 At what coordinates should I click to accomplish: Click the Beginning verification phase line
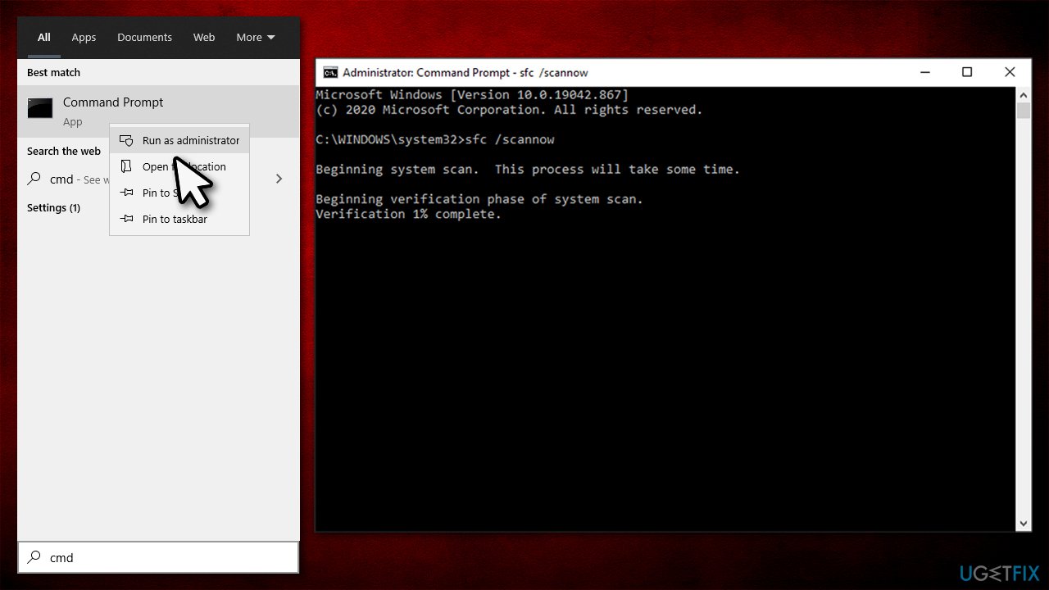point(479,199)
